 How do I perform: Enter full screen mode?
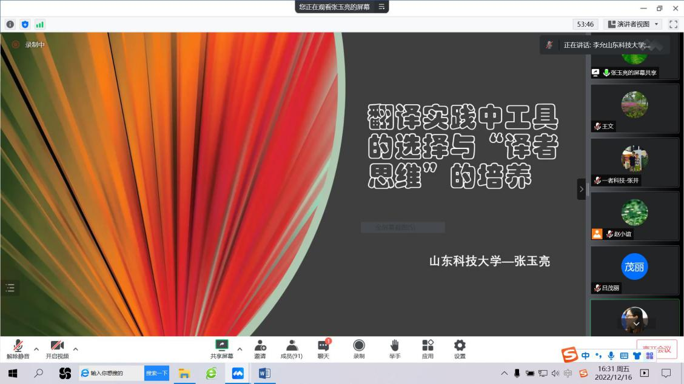coord(673,24)
